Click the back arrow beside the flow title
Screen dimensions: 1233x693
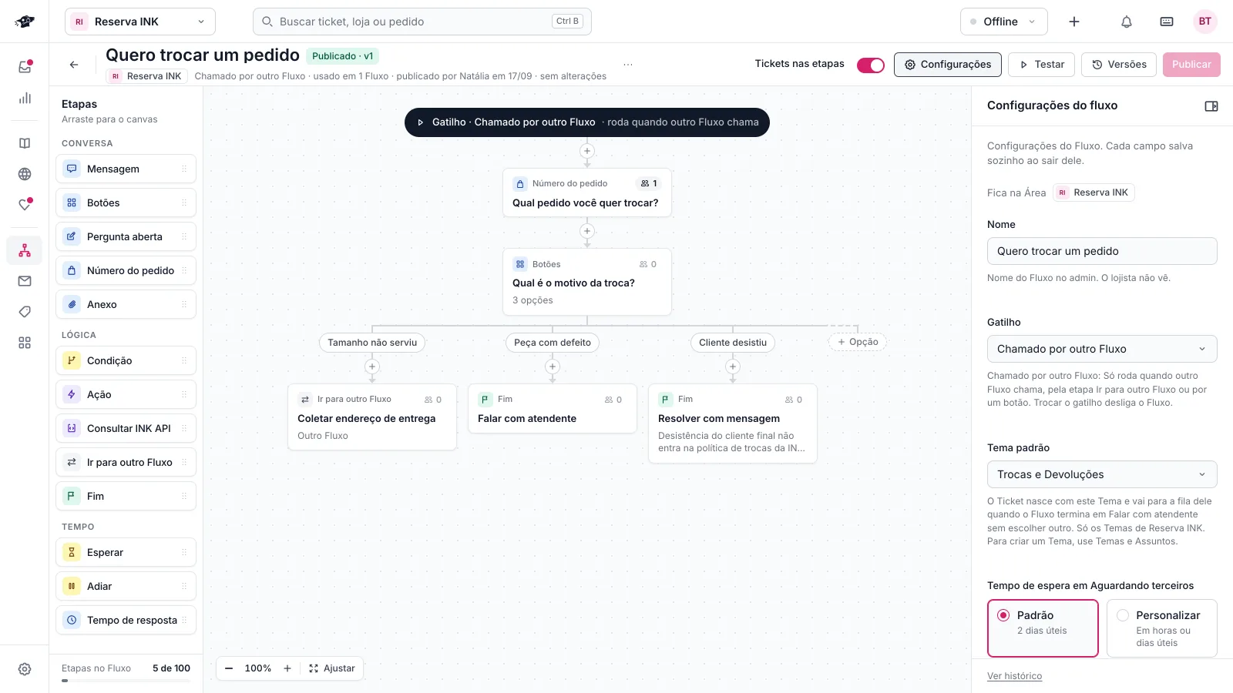(x=74, y=65)
